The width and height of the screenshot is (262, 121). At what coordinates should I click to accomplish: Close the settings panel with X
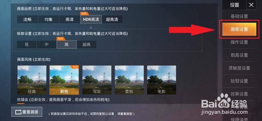point(251,5)
